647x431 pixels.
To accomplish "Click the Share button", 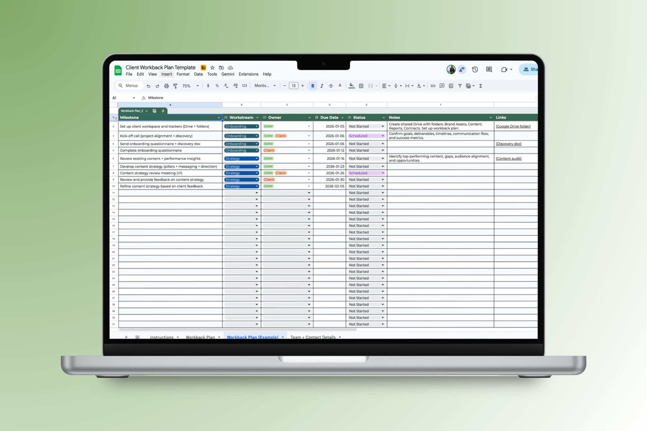I will 529,69.
